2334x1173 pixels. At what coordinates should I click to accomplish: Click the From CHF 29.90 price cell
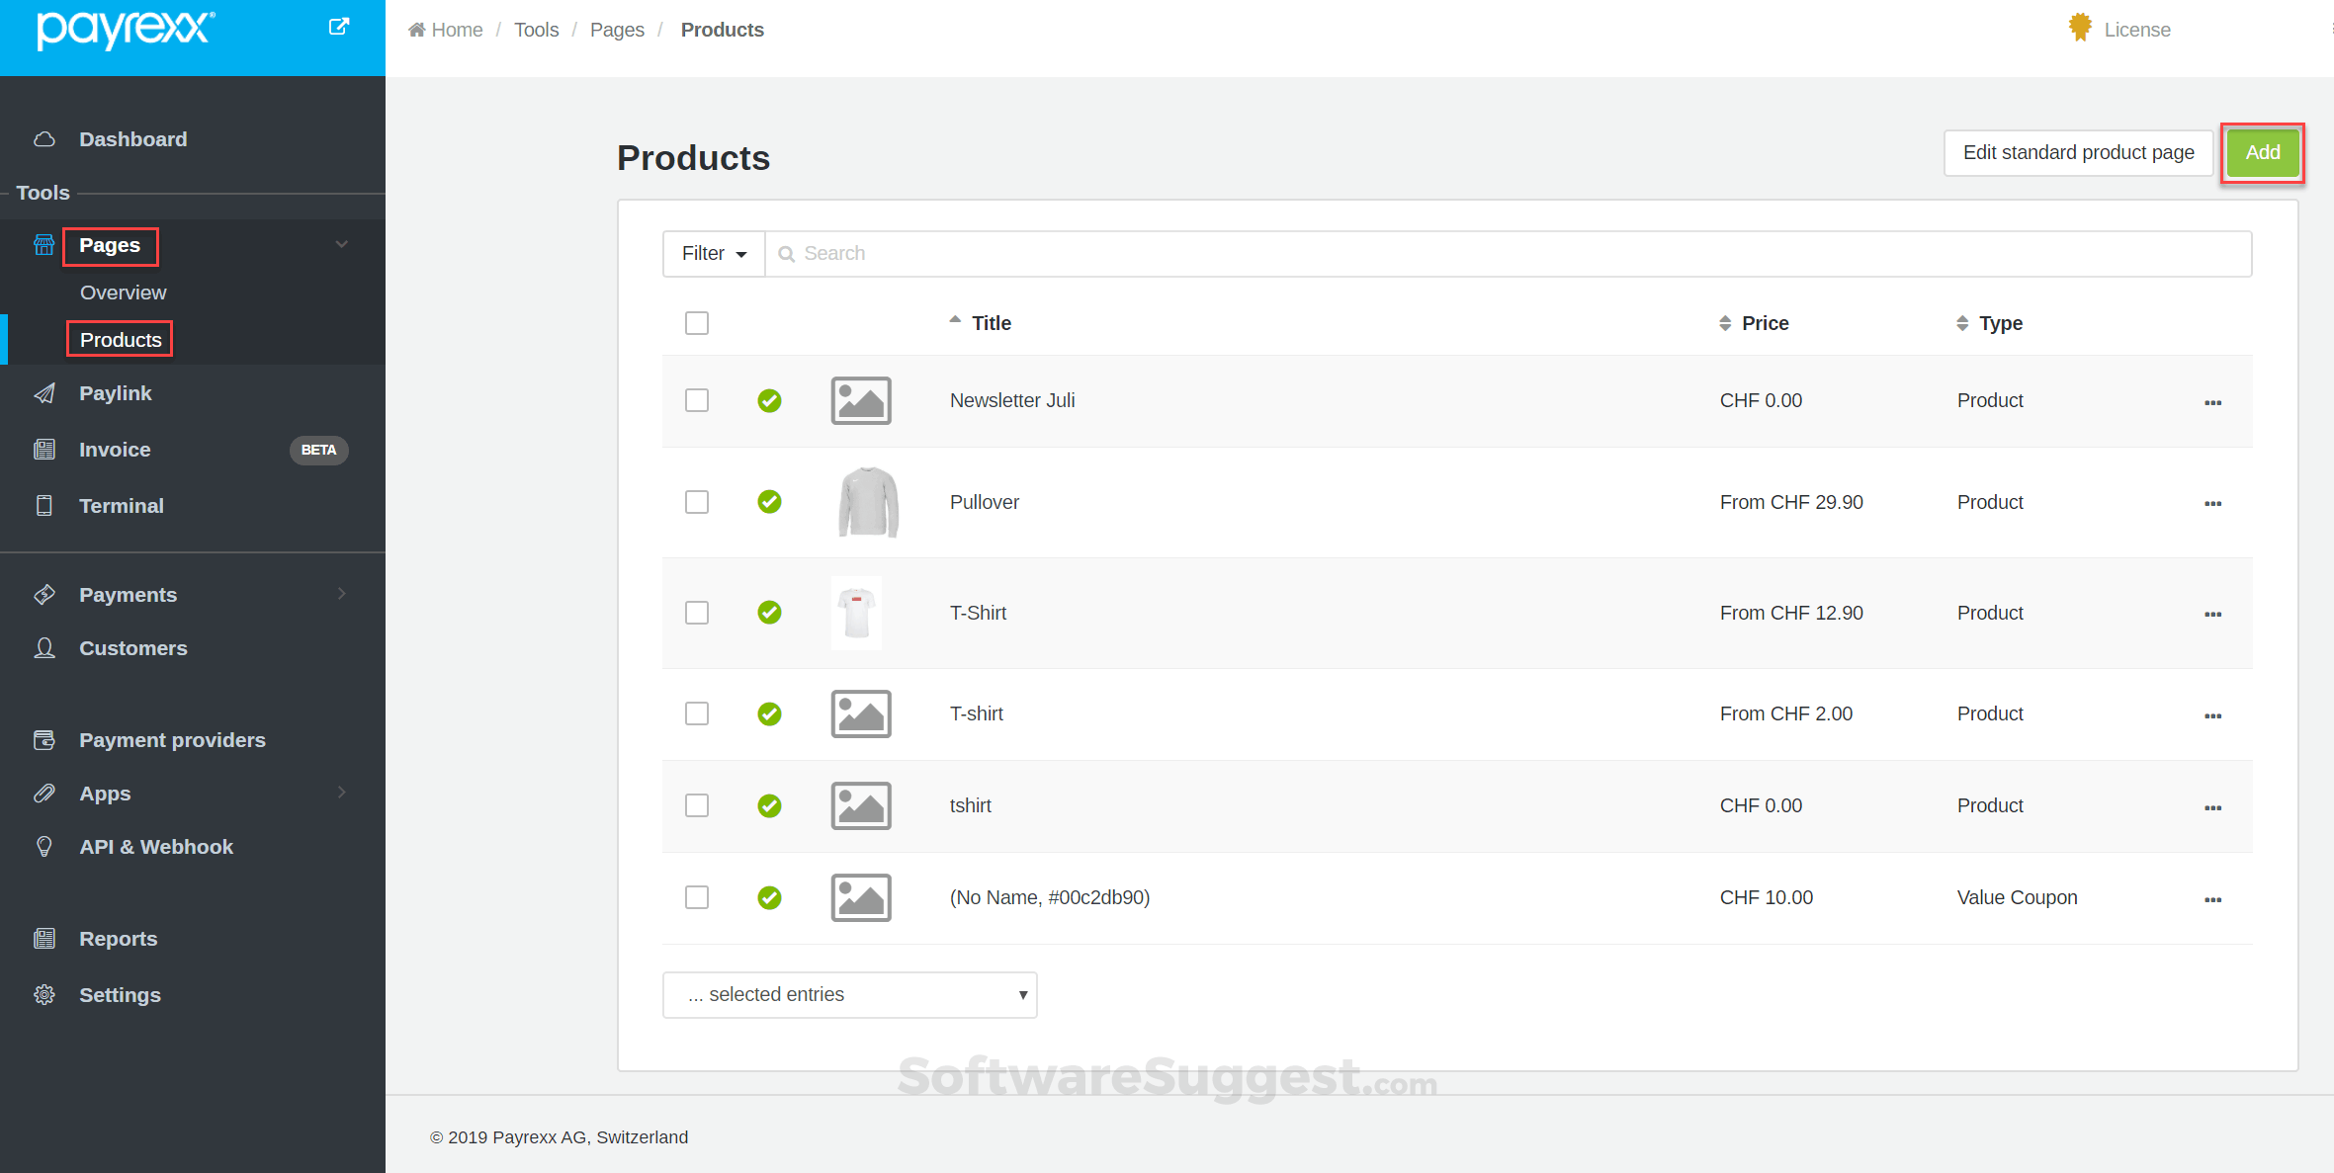click(x=1791, y=502)
